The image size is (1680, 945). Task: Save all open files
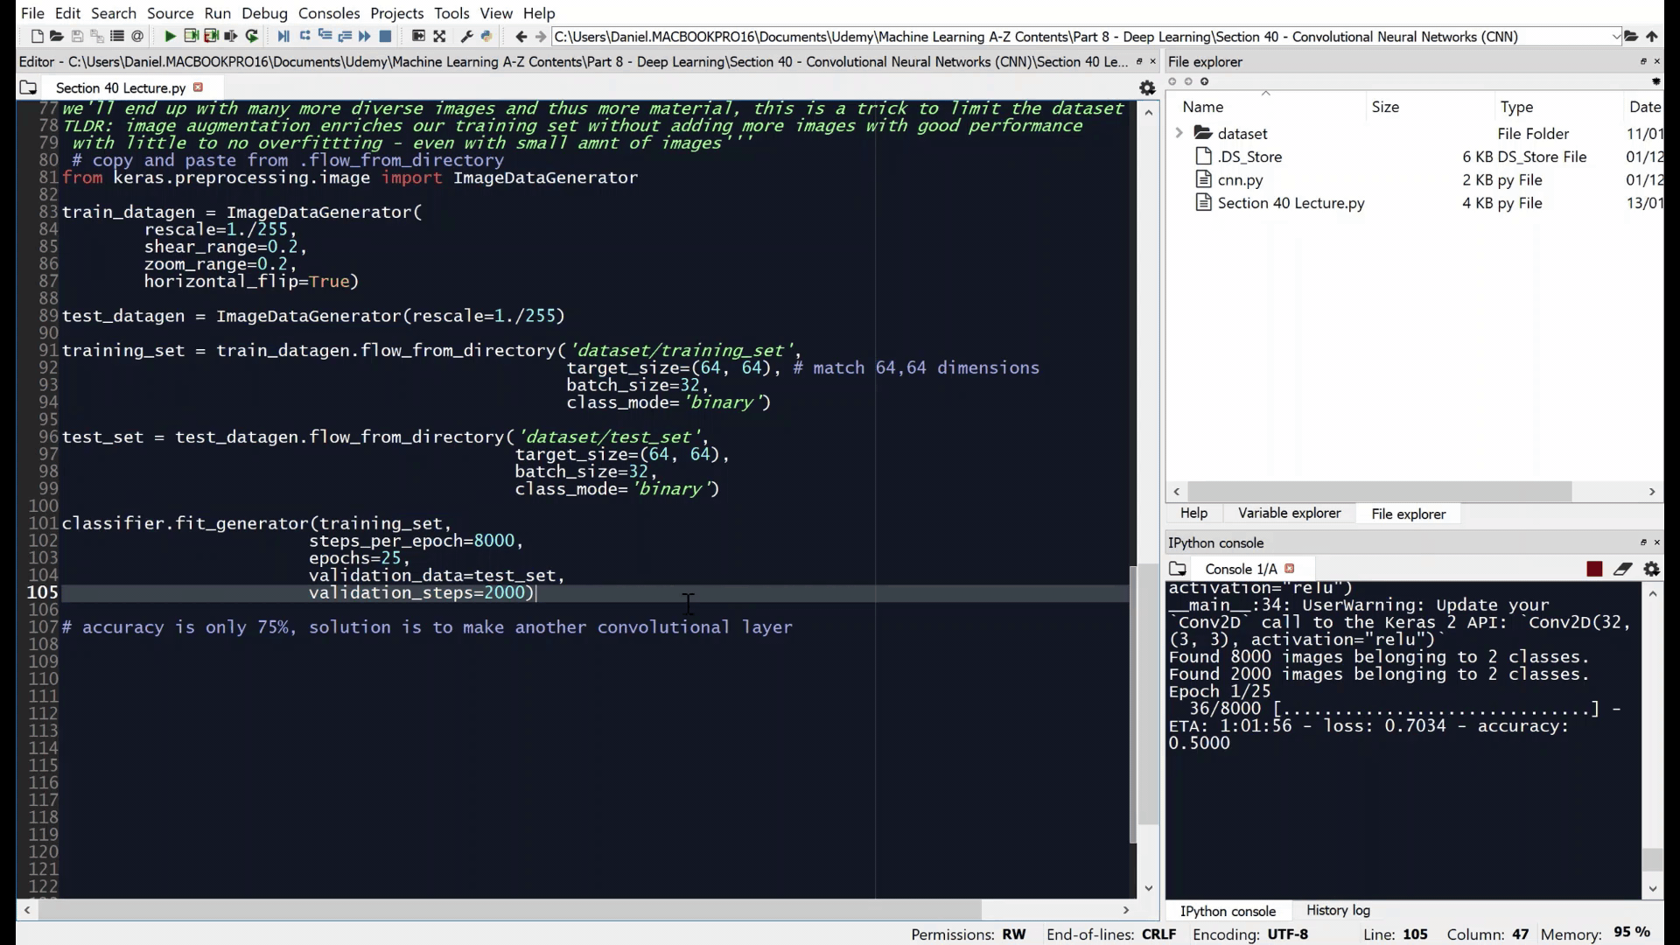[x=97, y=37]
